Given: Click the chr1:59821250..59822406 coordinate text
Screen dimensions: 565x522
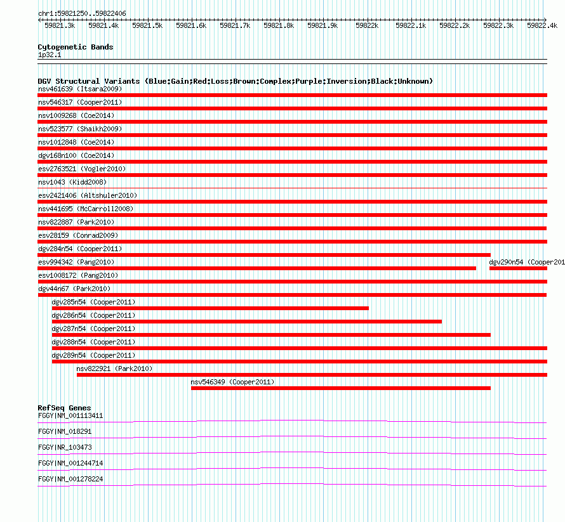Looking at the screenshot, I should click(x=82, y=13).
